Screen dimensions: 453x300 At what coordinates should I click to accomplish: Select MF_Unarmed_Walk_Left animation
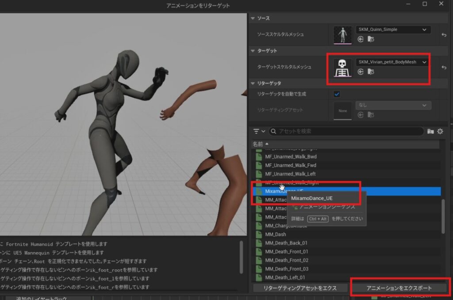point(347,174)
